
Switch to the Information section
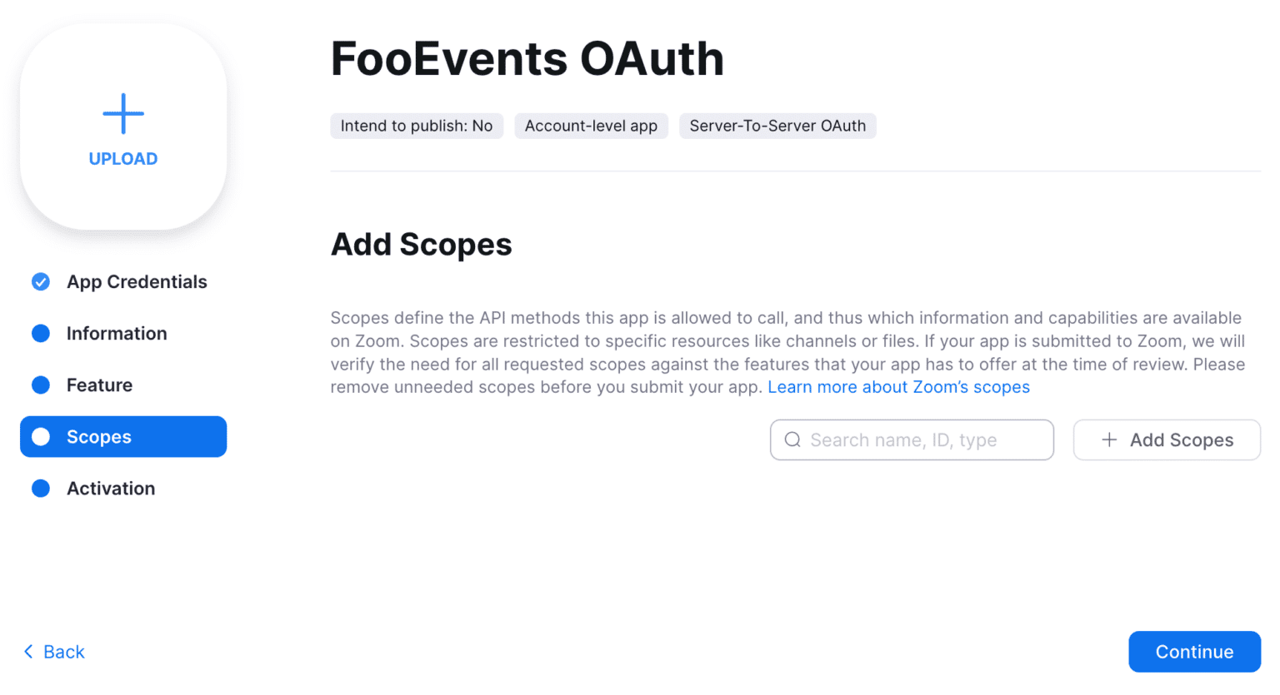point(116,333)
